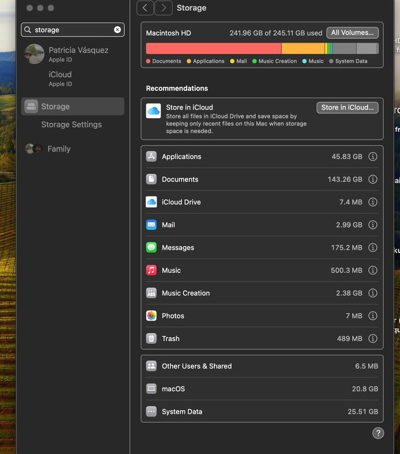The height and width of the screenshot is (454, 400).
Task: Open info for Mail row
Action: pos(373,225)
